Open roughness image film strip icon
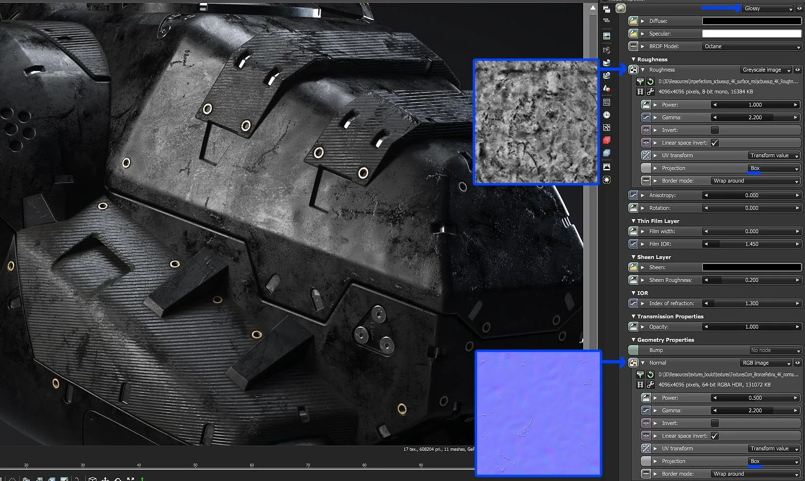Viewport: 805px width, 481px height. point(640,92)
